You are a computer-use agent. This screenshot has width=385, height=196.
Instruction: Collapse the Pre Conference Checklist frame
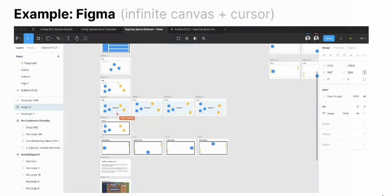pos(18,121)
